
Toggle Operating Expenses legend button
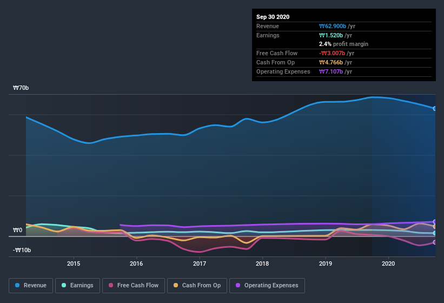tap(267, 285)
